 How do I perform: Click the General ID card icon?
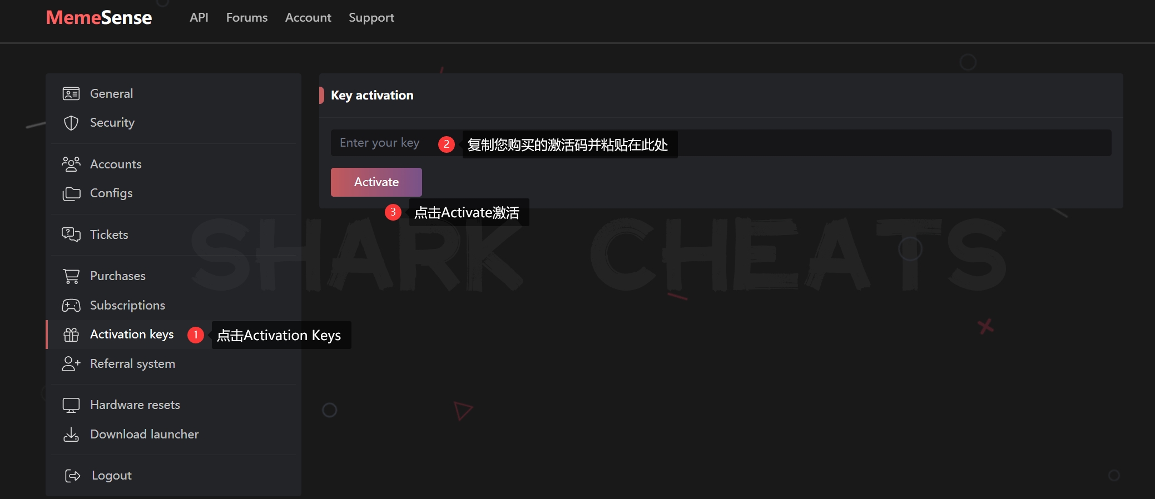71,93
